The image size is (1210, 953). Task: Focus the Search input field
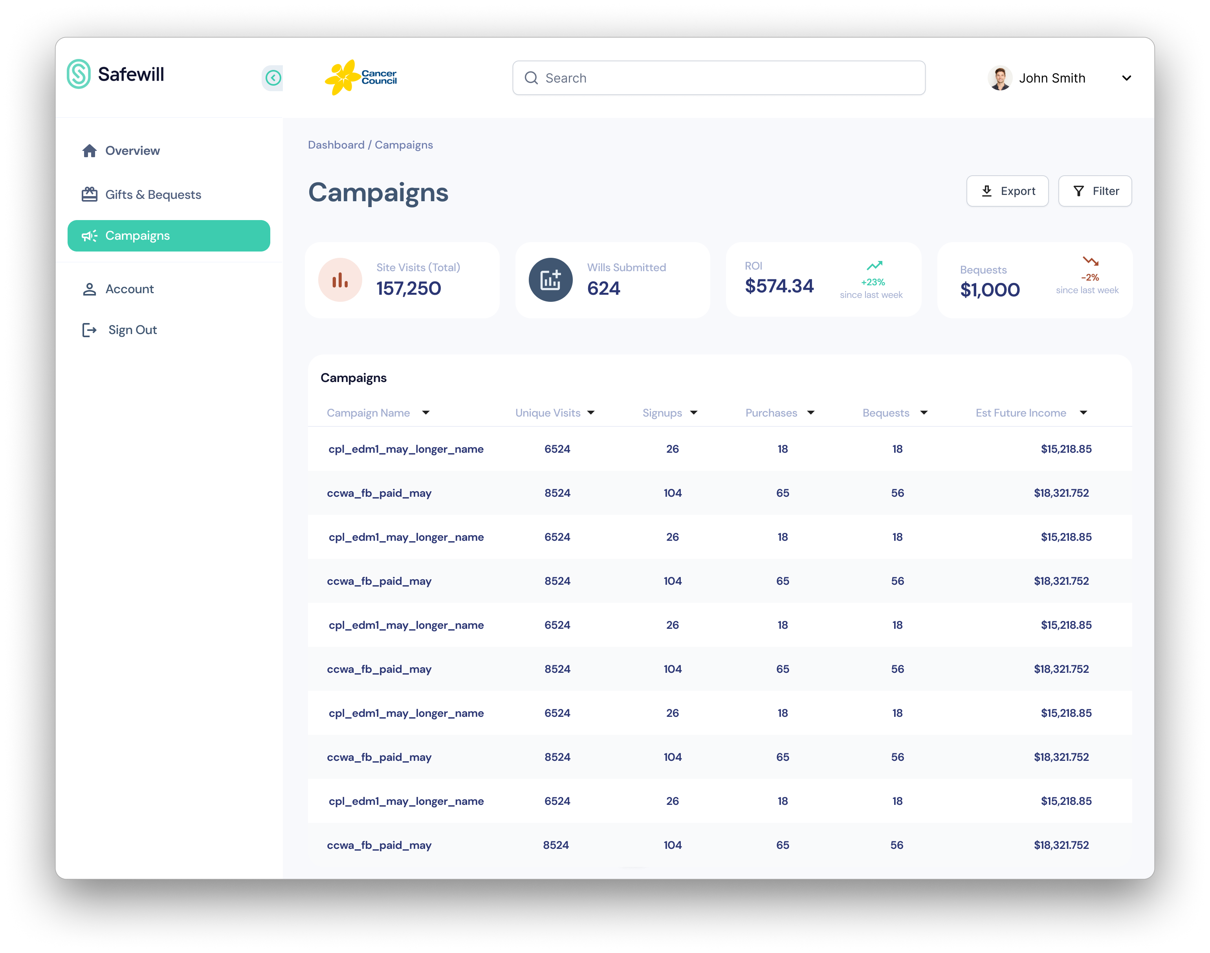(x=719, y=78)
